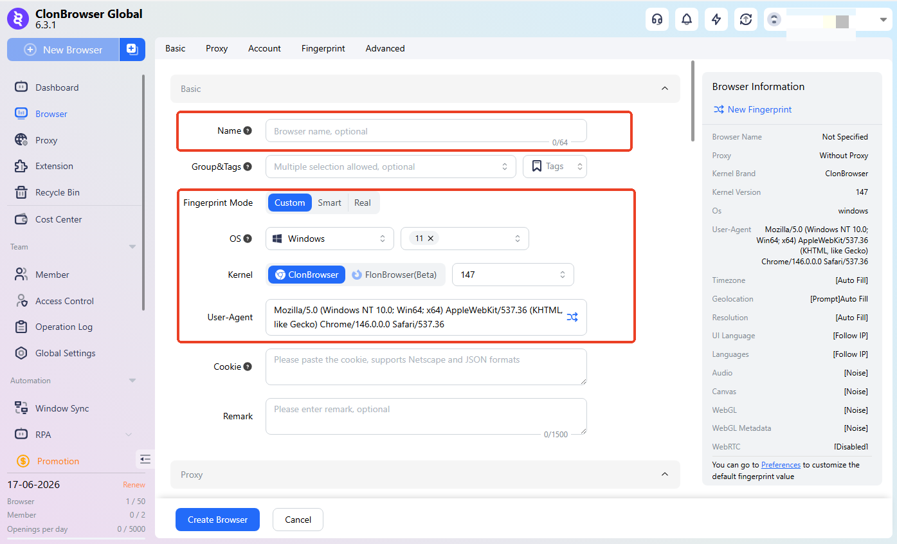Click the Cancel button
Viewport: 897px width, 544px height.
coord(298,520)
